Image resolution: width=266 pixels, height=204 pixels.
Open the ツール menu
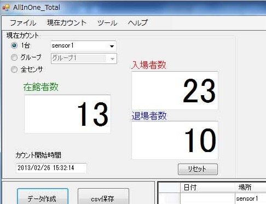[107, 23]
